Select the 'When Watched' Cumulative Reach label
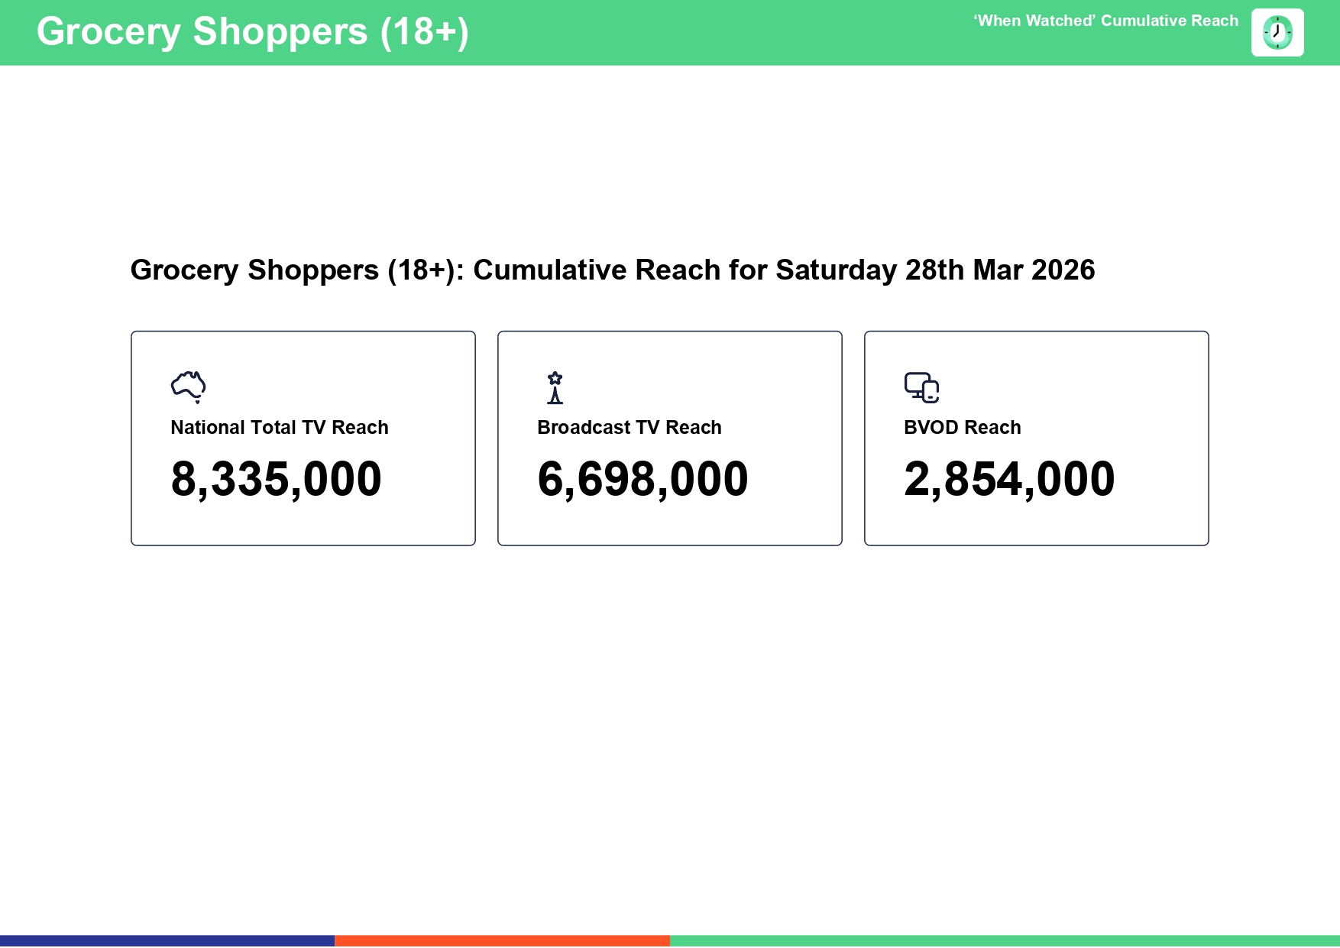Screen dimensions: 1340x948 (x=1106, y=21)
